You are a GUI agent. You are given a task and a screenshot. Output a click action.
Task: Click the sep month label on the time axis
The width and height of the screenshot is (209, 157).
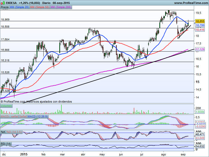[183, 154]
